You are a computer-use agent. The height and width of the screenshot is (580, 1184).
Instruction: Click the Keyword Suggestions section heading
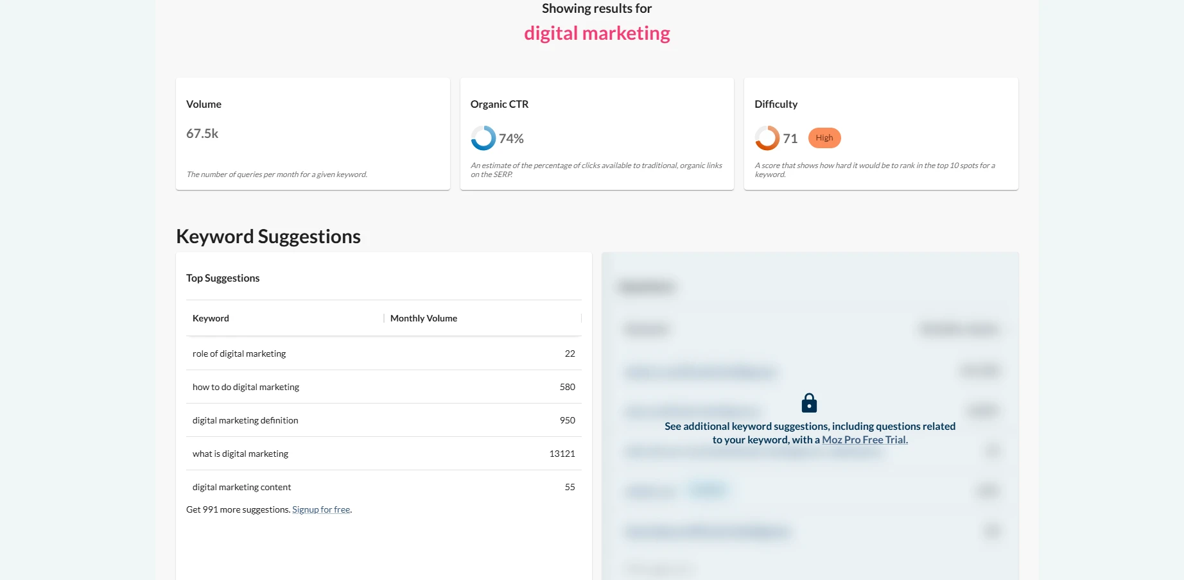coord(268,236)
